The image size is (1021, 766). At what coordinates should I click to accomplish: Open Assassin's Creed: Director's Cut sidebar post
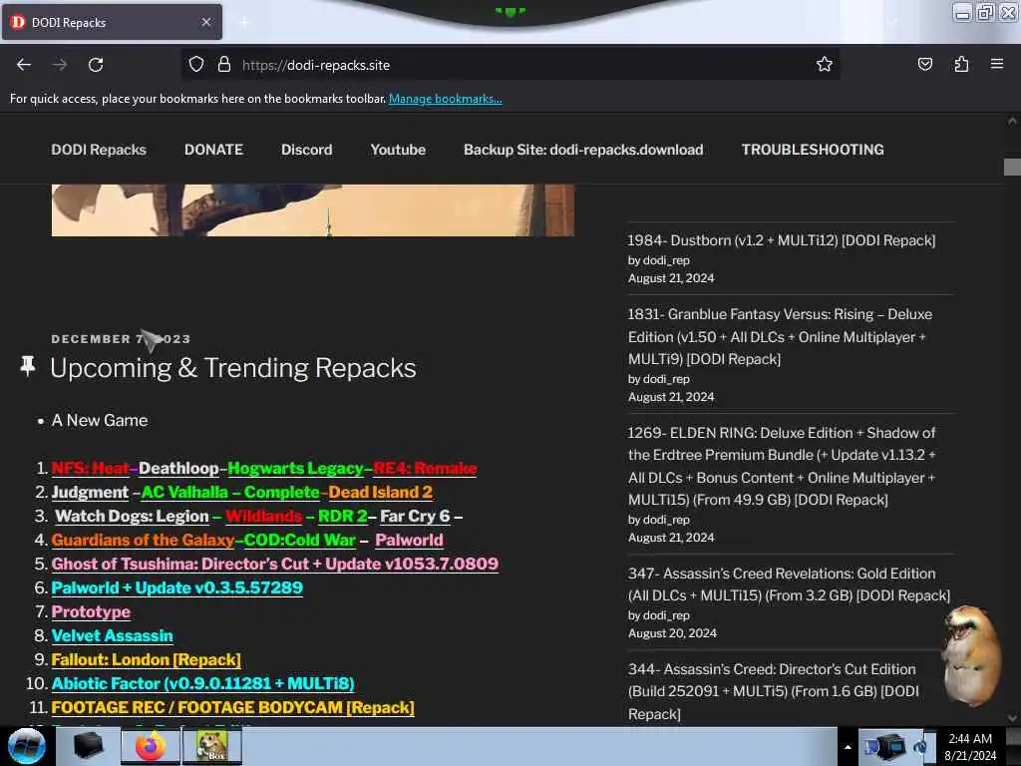(x=774, y=692)
